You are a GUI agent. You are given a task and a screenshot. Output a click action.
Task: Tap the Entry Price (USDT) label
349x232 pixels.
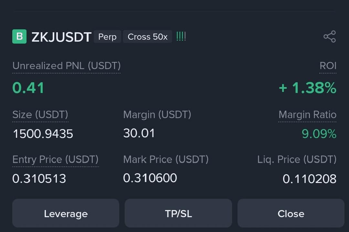(55, 159)
